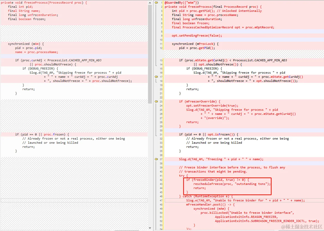Place cursor on the freezeBinder(pid, true) line

[218, 180]
